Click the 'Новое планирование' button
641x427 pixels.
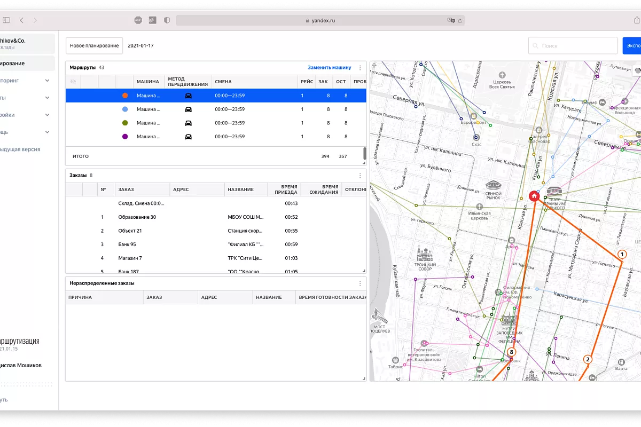[94, 46]
